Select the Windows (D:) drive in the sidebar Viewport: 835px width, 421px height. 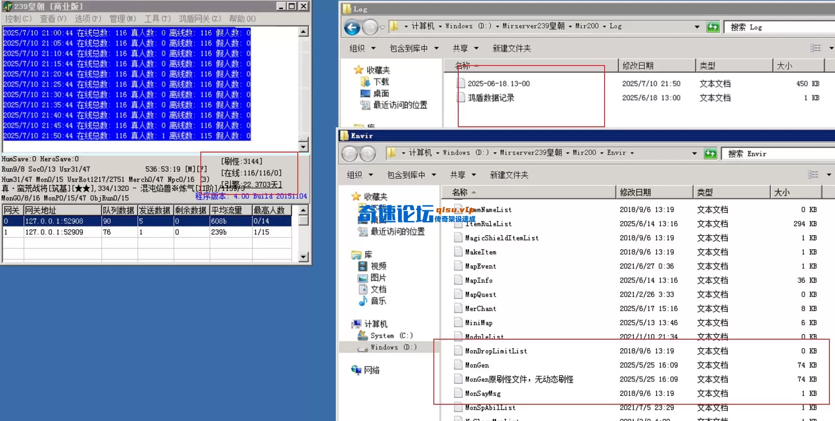(x=393, y=347)
